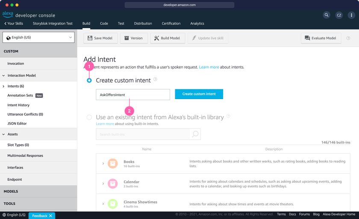Click the Alexa logo in header

click(8, 14)
